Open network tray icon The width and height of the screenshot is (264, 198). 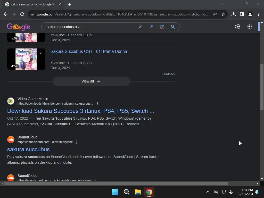pyautogui.click(x=224, y=192)
